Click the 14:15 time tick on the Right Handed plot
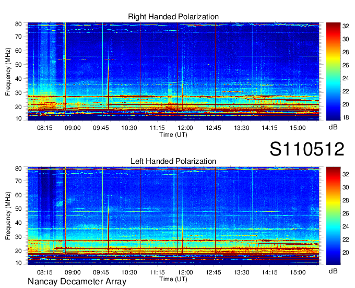Screen dimensions: 355x288 270,128
